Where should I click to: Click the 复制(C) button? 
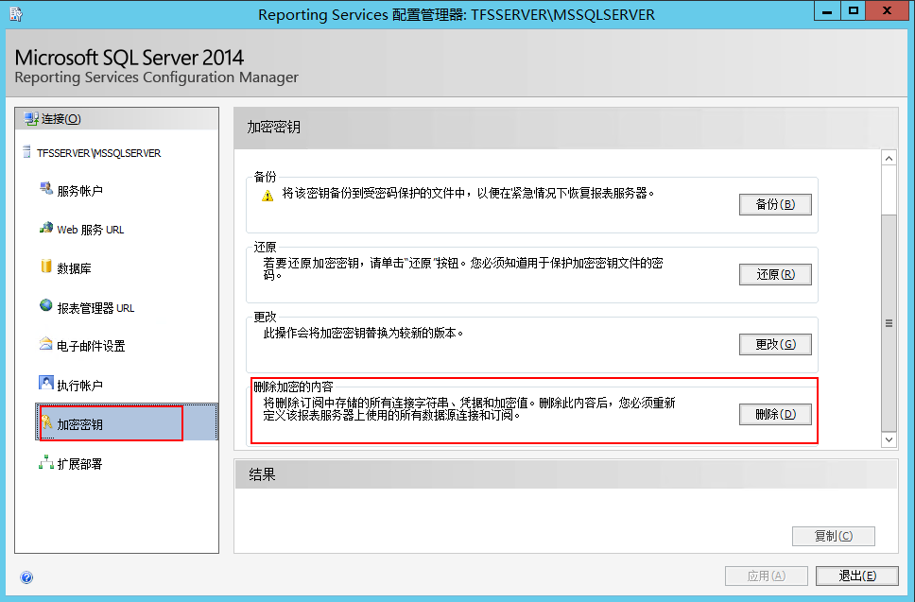point(834,536)
